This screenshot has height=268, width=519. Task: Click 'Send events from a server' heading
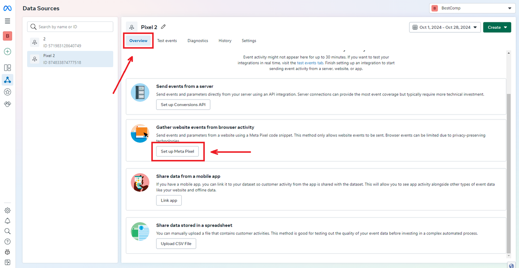point(184,86)
